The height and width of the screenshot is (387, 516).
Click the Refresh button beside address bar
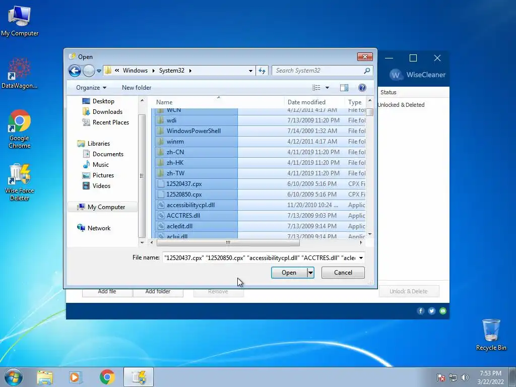(262, 71)
